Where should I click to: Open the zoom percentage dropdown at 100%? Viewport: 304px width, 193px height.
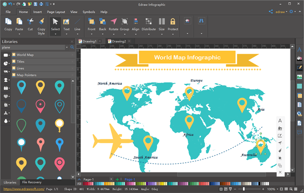coord(277,190)
